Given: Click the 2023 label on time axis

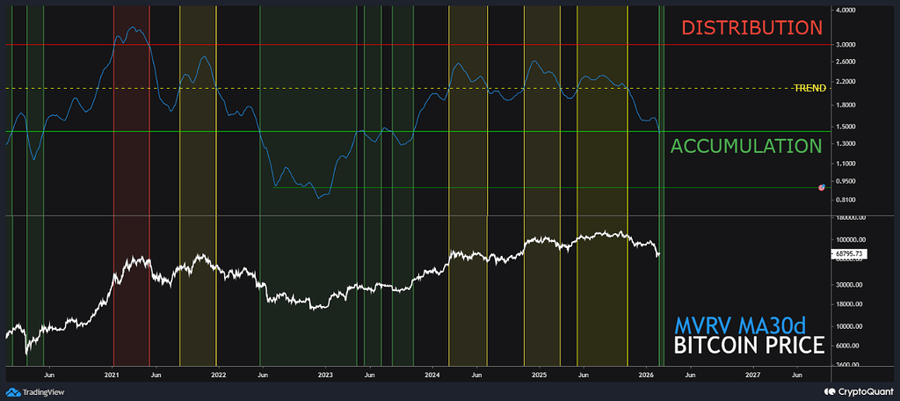Looking at the screenshot, I should click(x=324, y=375).
